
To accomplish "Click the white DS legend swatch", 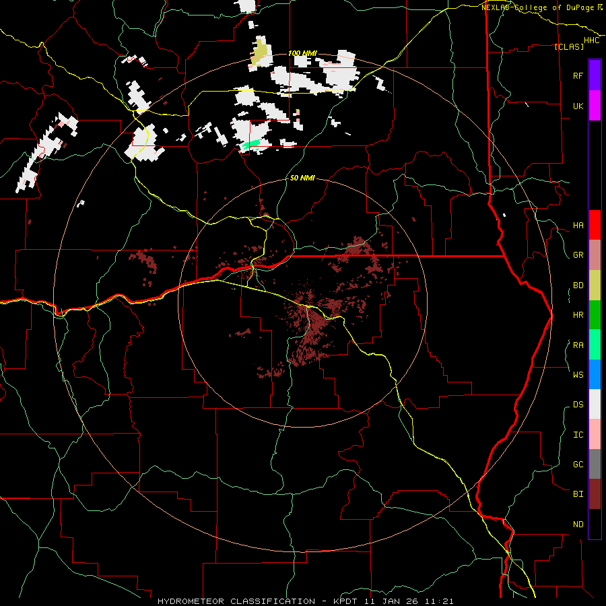I will click(595, 404).
